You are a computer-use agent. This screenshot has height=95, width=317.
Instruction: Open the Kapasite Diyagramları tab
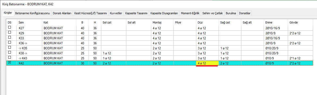(x=164, y=13)
